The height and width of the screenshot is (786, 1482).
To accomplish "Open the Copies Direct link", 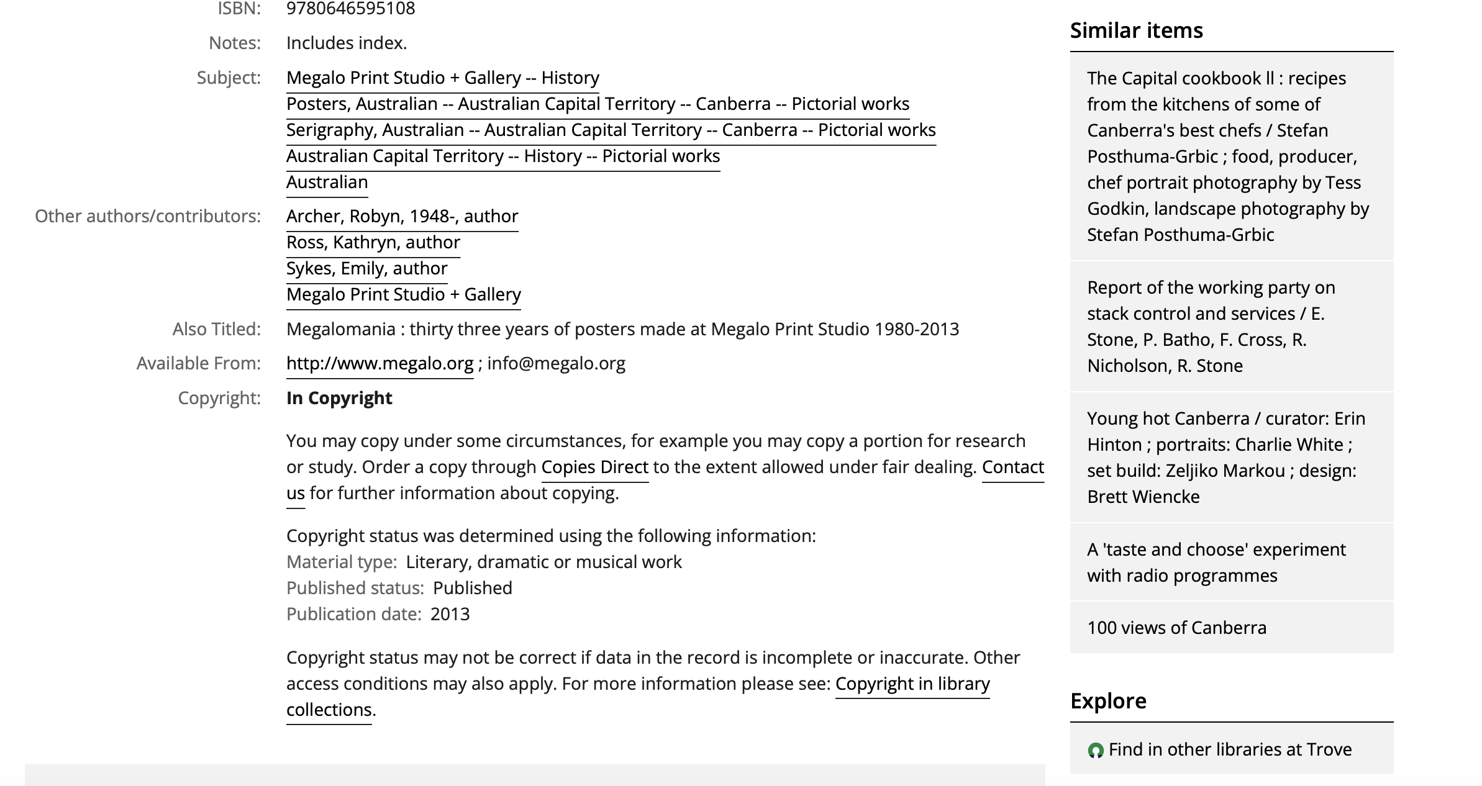I will (595, 467).
